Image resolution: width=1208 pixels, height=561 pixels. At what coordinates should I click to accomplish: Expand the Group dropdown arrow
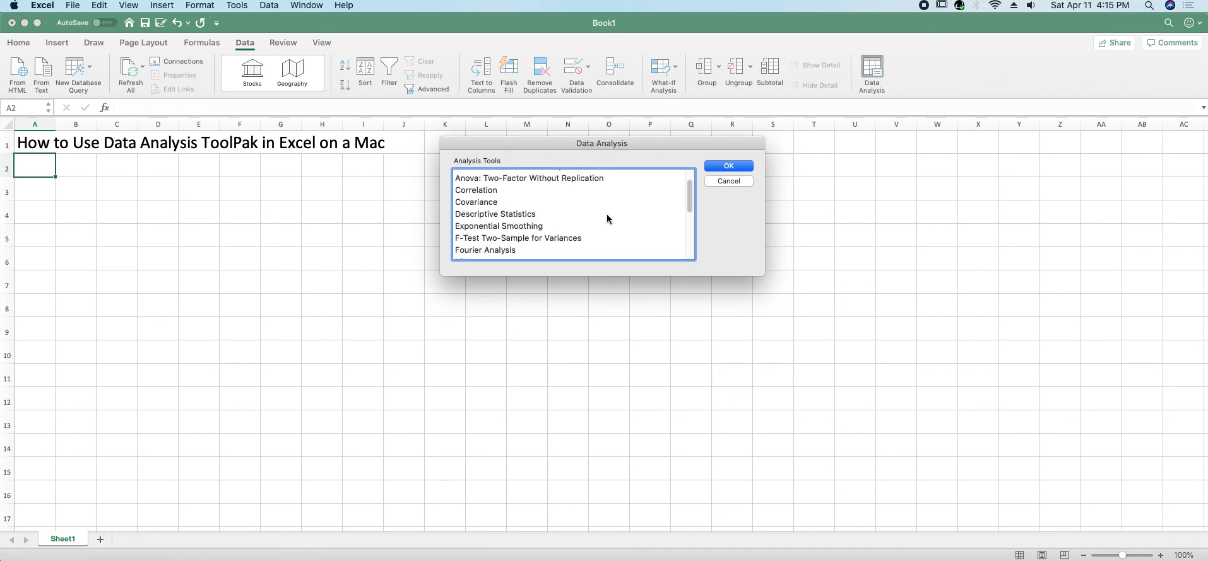coord(718,66)
